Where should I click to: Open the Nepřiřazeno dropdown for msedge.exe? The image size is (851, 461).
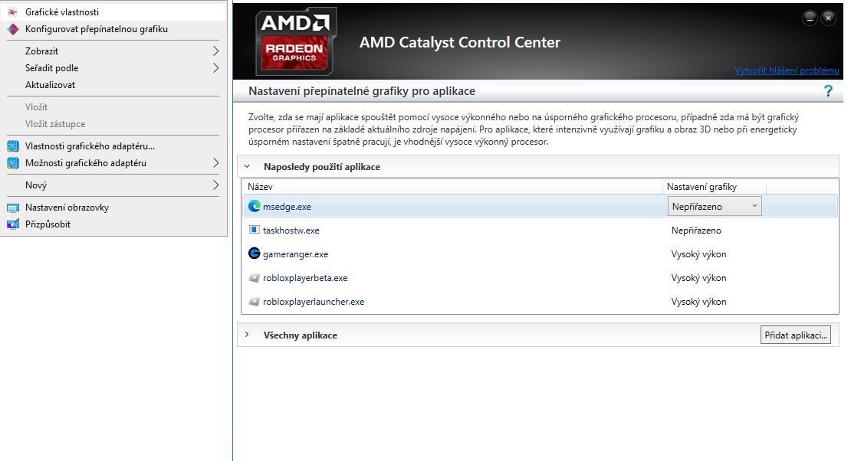pos(715,206)
